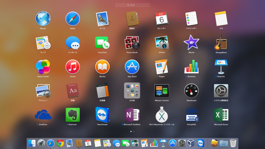Open Contacts book icon in Dock
The width and height of the screenshot is (265, 149).
(x=79, y=143)
